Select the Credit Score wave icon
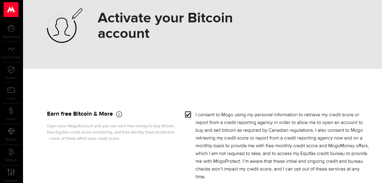 11,49
